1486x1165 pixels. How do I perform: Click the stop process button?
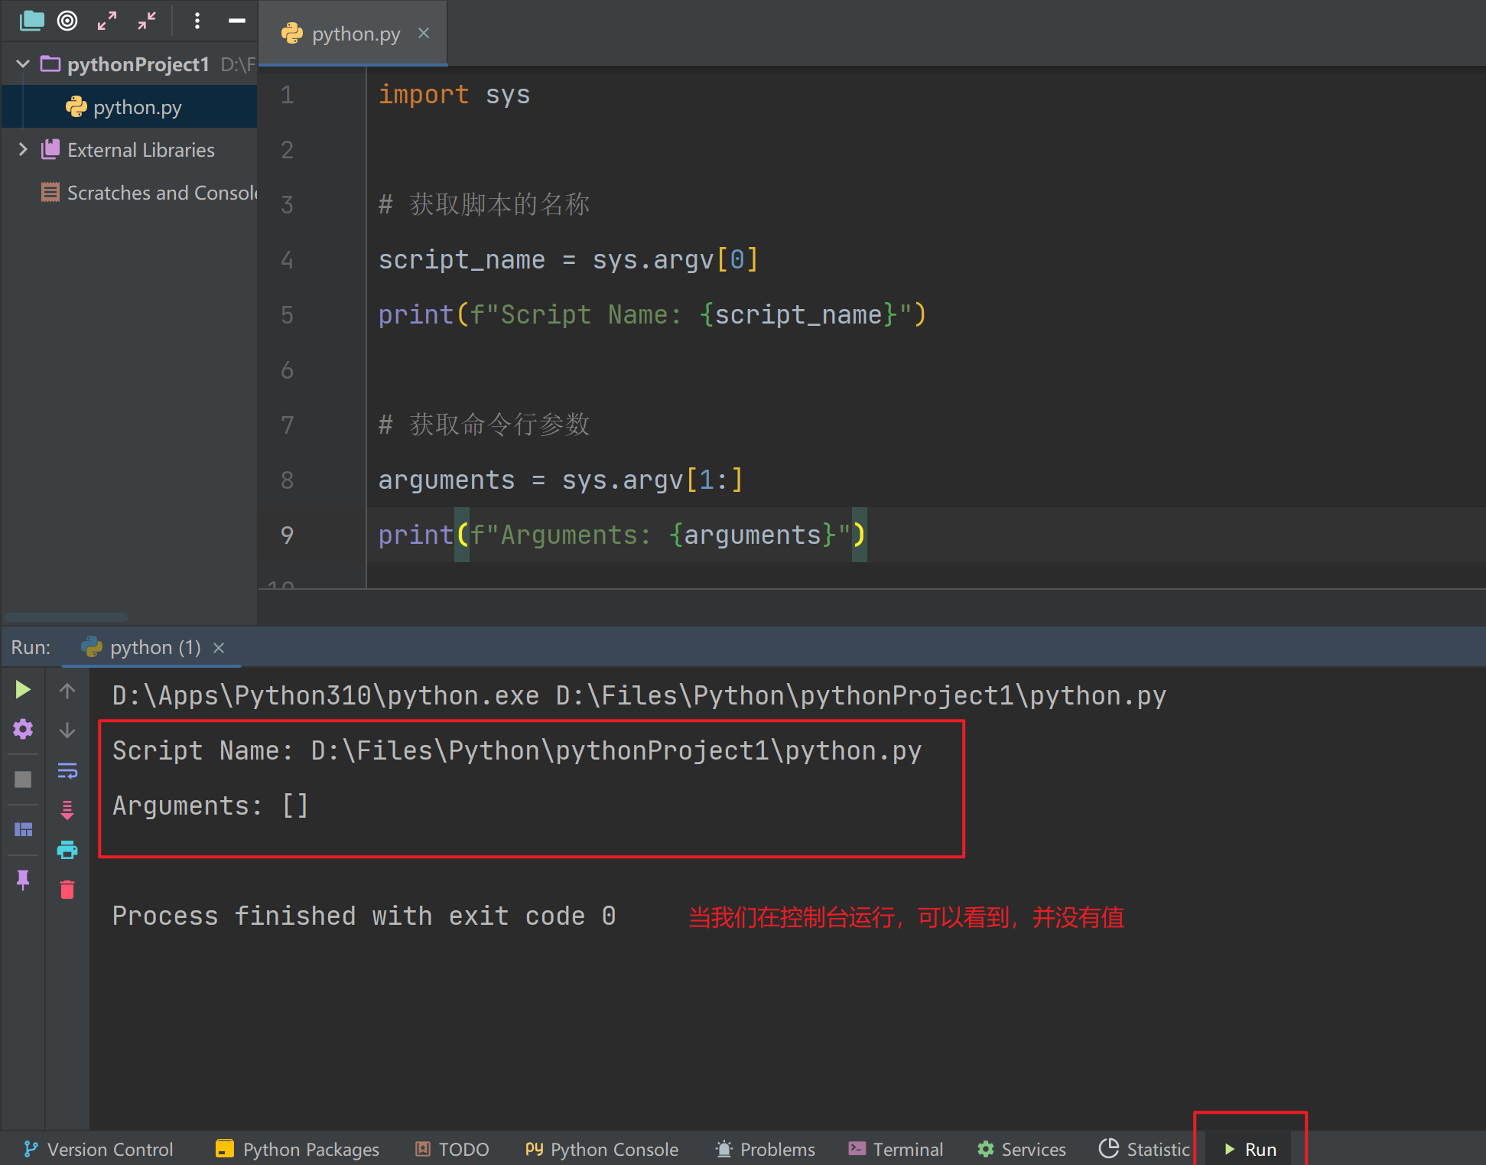[x=23, y=779]
